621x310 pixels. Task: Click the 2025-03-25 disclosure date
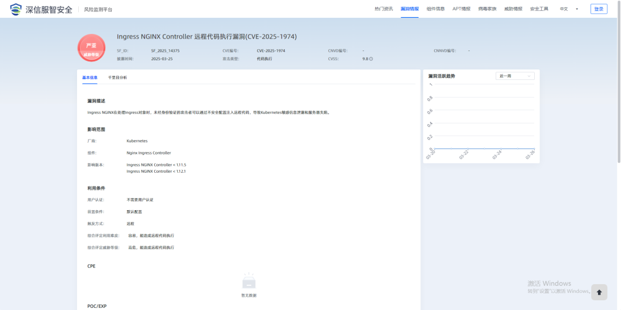(x=162, y=59)
